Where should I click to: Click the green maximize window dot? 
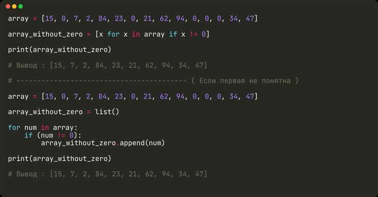coord(21,7)
